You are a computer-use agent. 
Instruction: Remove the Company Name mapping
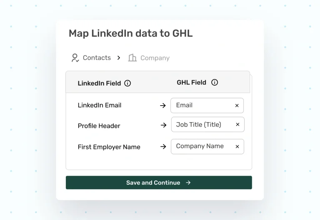[237, 146]
